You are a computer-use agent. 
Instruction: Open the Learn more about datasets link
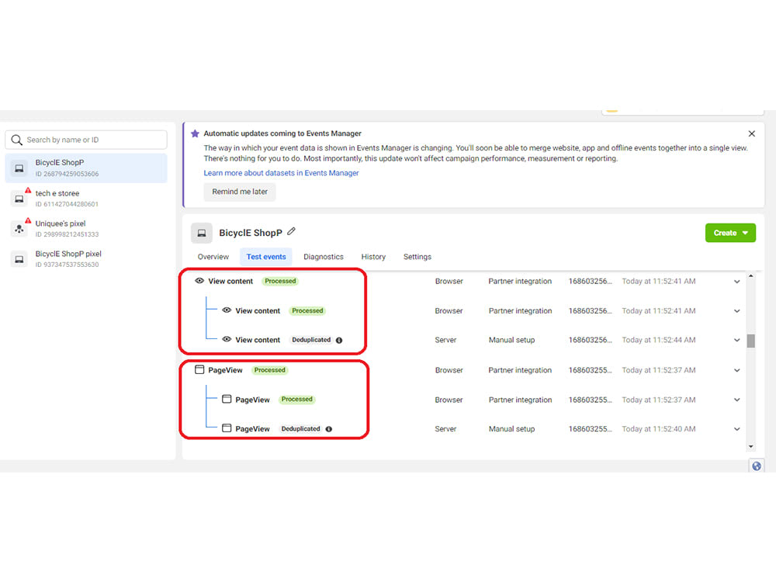click(x=281, y=172)
